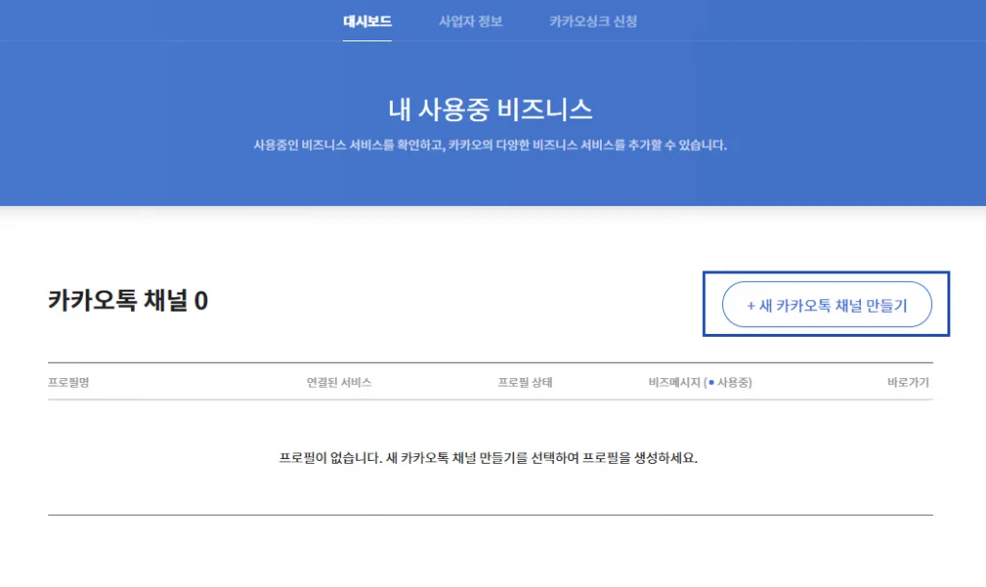Click the 프로필 상태 column header
This screenshot has height=587, width=986.
(525, 382)
